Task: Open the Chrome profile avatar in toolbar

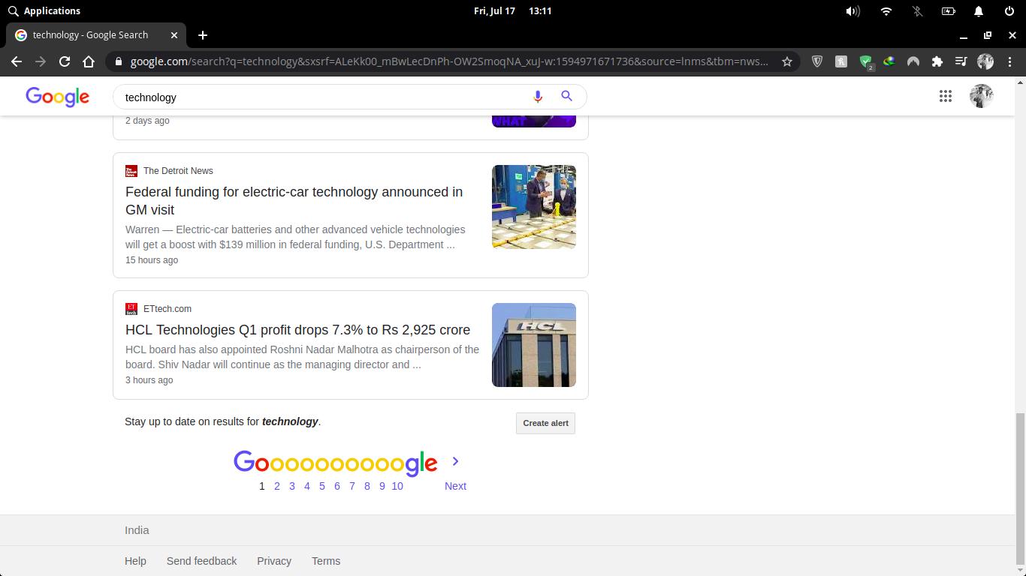Action: [x=985, y=61]
